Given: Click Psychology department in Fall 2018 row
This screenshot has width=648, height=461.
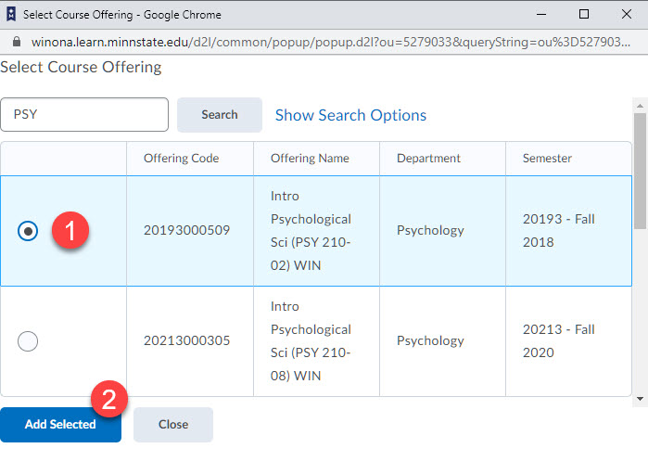Looking at the screenshot, I should (x=430, y=230).
